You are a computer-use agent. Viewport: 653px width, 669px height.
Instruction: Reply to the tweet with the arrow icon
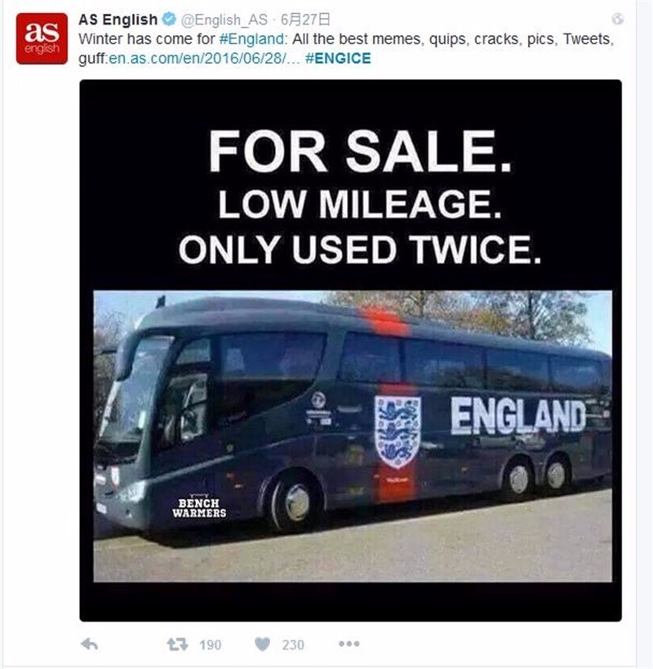point(90,644)
